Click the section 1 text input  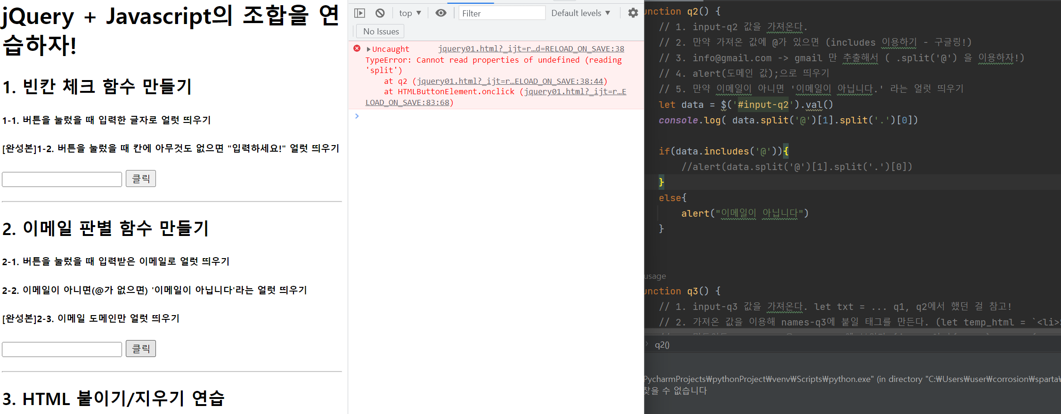tap(62, 179)
